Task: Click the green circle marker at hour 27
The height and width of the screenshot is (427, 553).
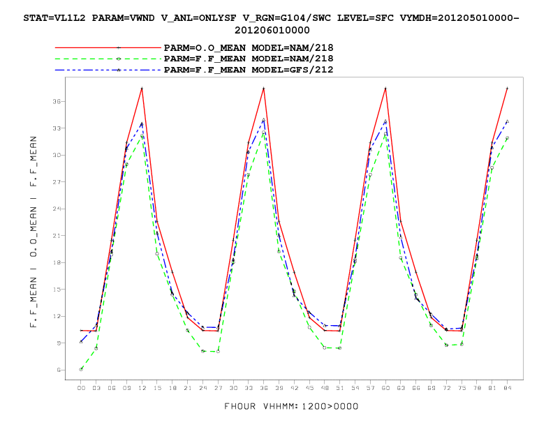Action: click(218, 351)
